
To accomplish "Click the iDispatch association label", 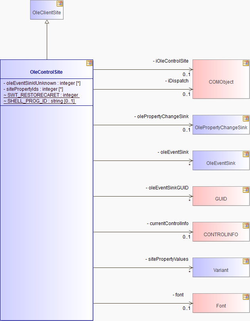I will 177,81.
